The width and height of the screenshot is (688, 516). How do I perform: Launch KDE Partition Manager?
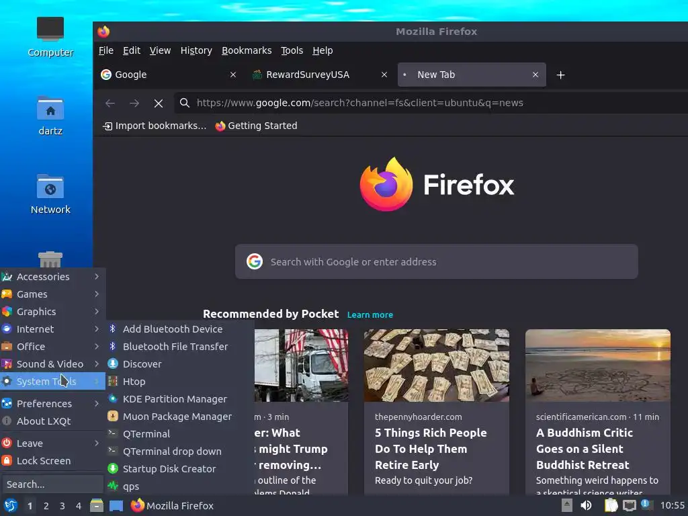pyautogui.click(x=180, y=399)
